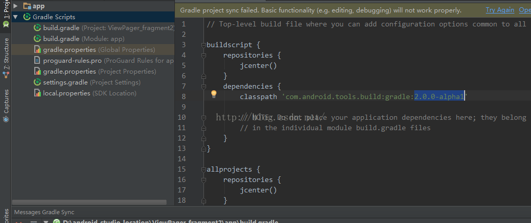Click the local.properties file icon
Image resolution: width=531 pixels, height=223 pixels.
[x=37, y=93]
